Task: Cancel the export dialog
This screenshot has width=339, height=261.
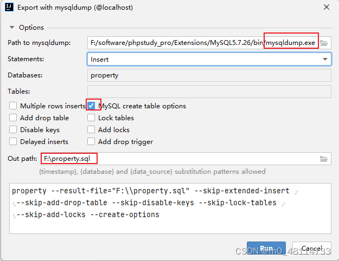Action: click(x=312, y=248)
